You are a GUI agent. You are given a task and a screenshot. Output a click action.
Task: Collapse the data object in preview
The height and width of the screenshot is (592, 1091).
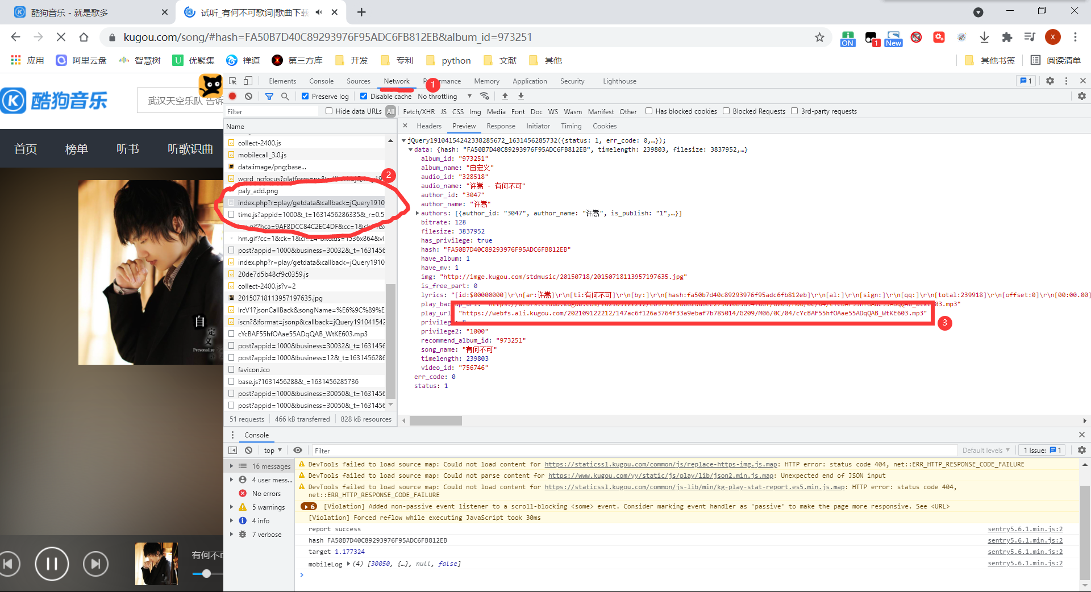pyautogui.click(x=411, y=150)
